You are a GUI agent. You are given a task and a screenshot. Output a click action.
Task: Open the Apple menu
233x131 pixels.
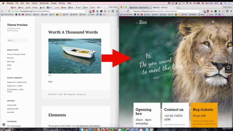(3, 3)
